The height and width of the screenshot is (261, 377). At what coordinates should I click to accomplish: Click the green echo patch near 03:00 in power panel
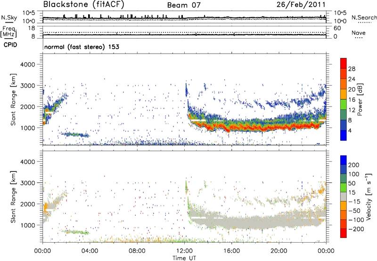[x=75, y=135]
